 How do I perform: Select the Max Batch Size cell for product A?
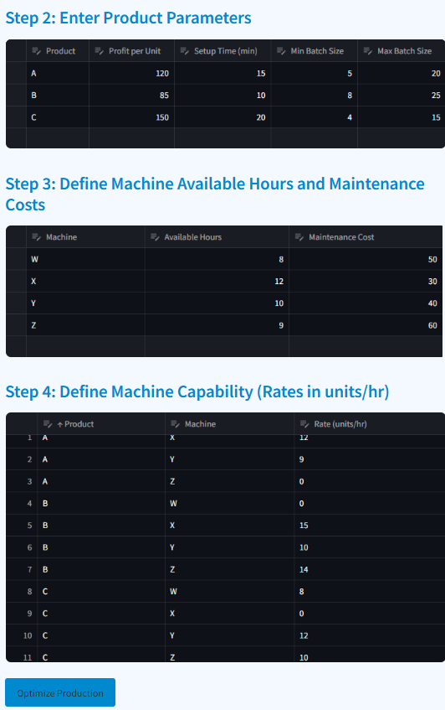(x=402, y=74)
